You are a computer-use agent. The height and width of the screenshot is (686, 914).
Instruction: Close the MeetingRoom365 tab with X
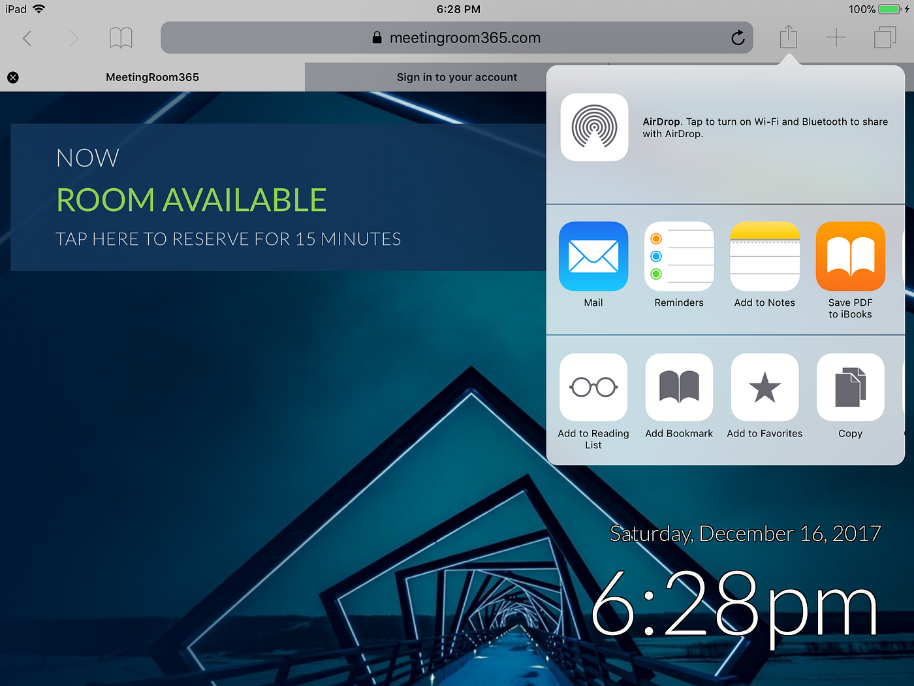[13, 77]
